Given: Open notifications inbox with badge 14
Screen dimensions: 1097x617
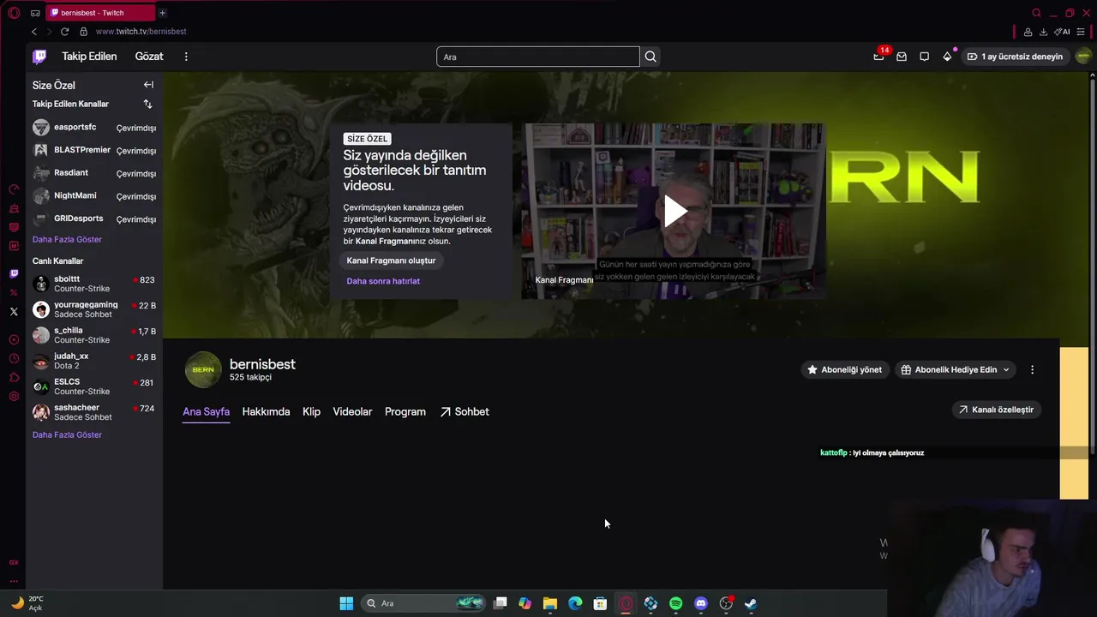Looking at the screenshot, I should pyautogui.click(x=878, y=57).
